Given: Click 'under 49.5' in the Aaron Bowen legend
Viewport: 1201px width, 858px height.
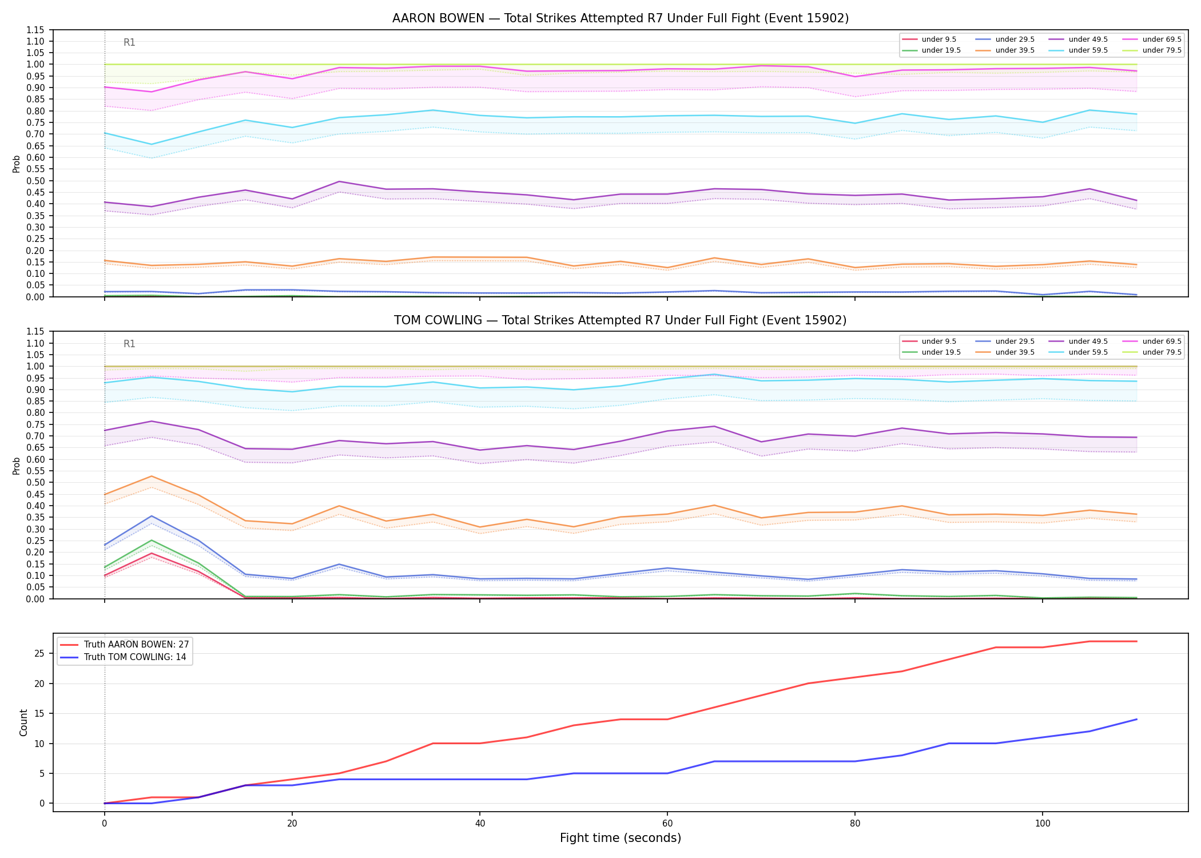Looking at the screenshot, I should coord(1088,39).
